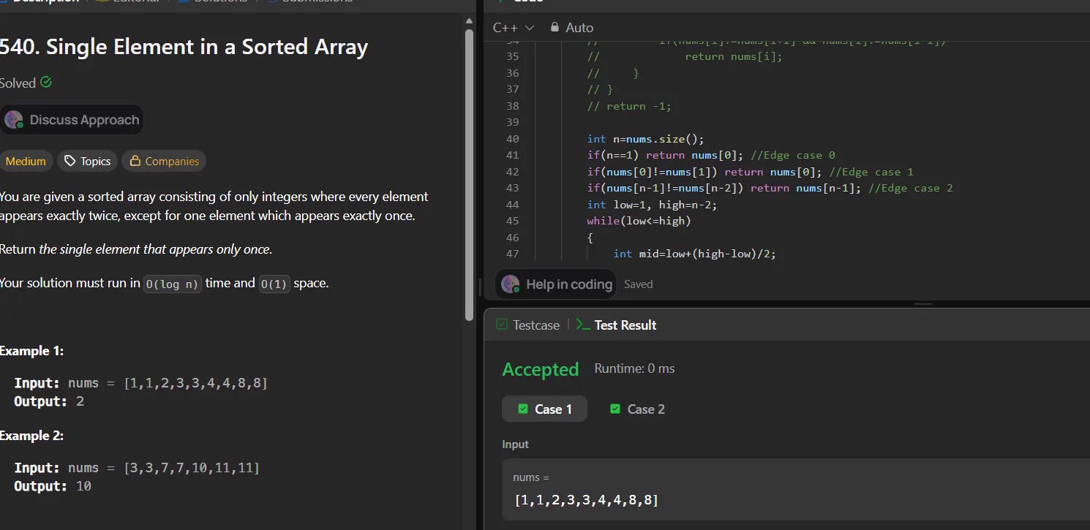The height and width of the screenshot is (530, 1090).
Task: Open the C++ language dropdown
Action: point(514,27)
